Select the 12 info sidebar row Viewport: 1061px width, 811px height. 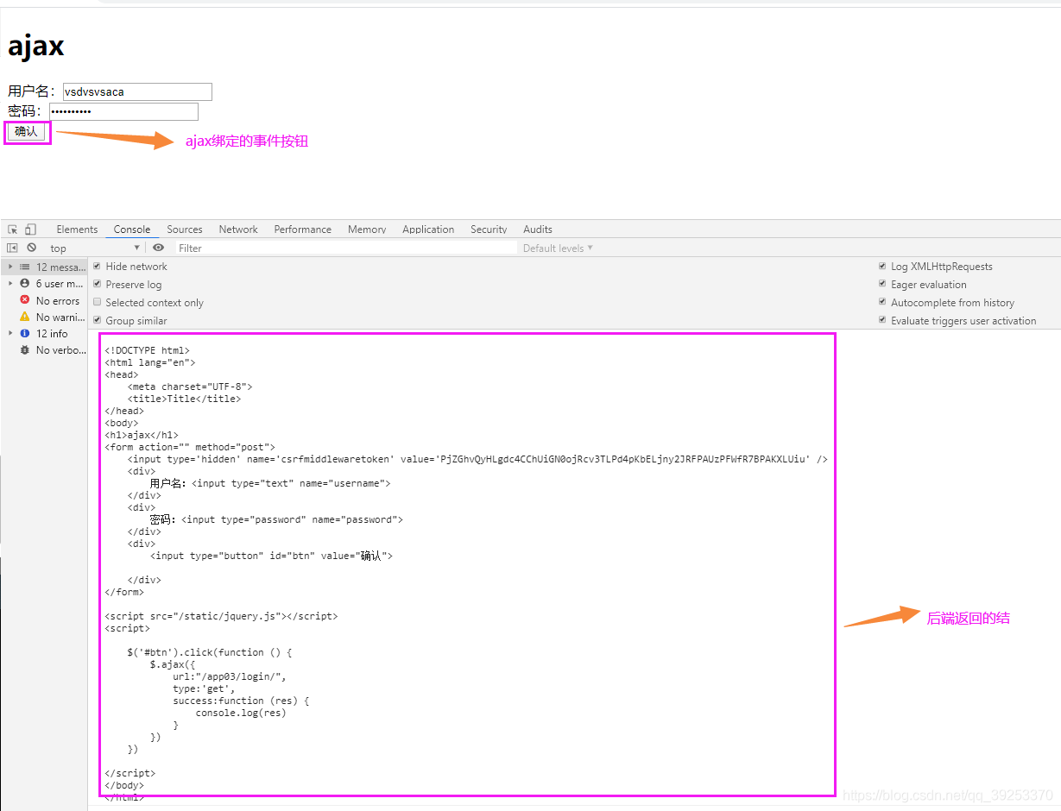coord(44,334)
